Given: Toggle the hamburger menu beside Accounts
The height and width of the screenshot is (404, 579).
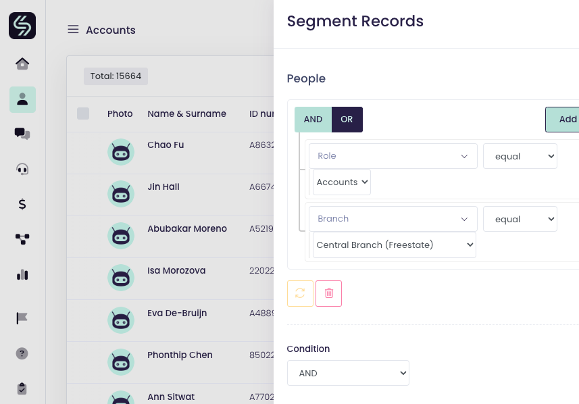Looking at the screenshot, I should click(x=73, y=30).
